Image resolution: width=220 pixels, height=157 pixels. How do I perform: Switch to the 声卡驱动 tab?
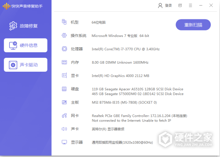coord(26,65)
